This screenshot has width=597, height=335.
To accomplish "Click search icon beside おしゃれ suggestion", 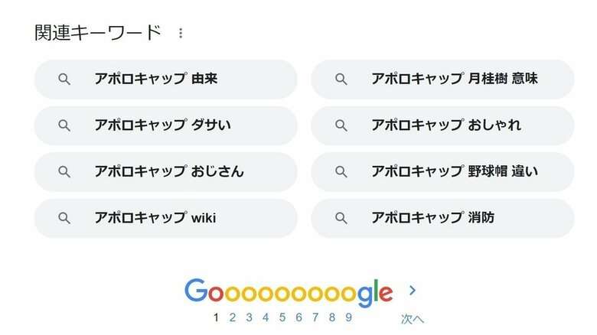I will tap(341, 125).
